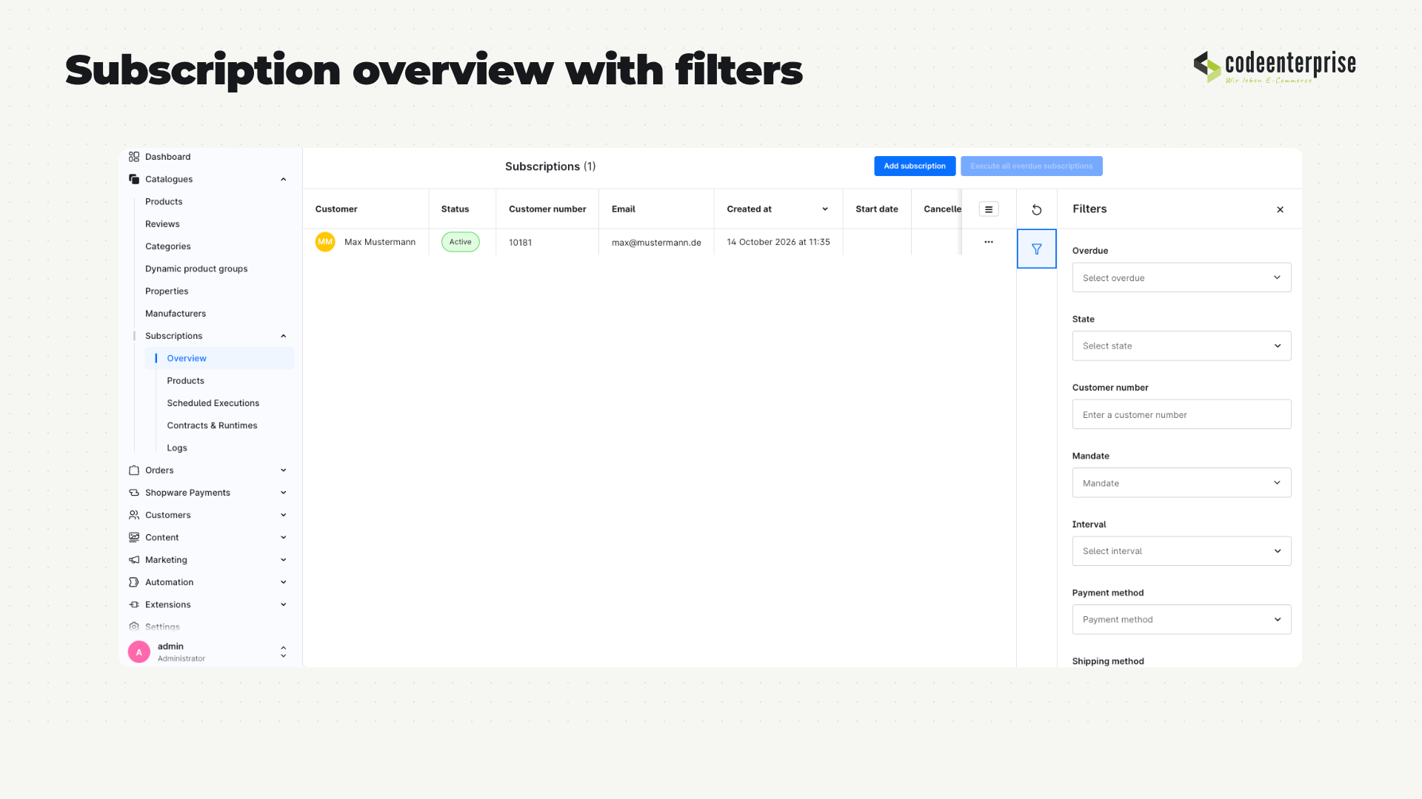The image size is (1422, 799).
Task: Click the Catalogues stack icon
Action: (134, 179)
